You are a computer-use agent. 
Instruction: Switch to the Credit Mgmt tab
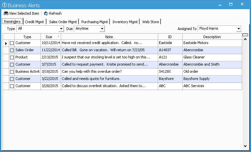click(x=34, y=22)
